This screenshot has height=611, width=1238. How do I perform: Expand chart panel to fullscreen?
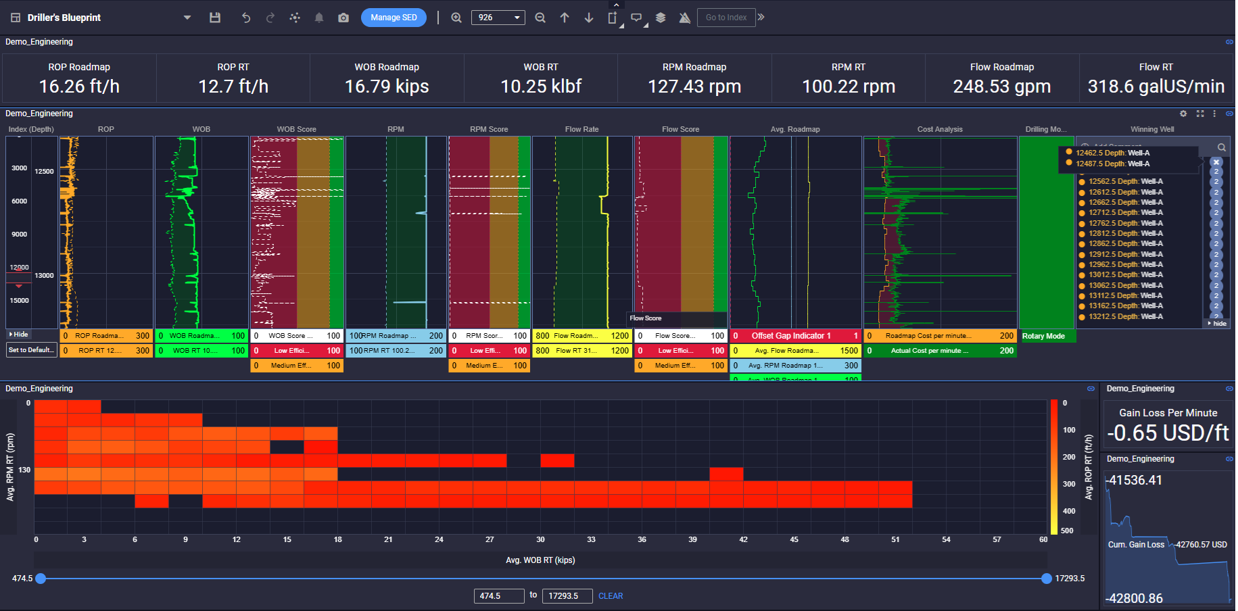point(1200,114)
